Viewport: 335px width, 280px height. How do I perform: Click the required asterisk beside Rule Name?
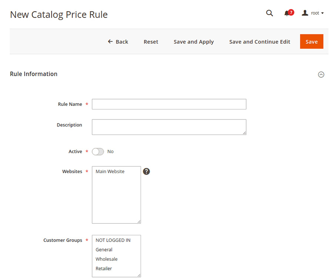click(87, 104)
